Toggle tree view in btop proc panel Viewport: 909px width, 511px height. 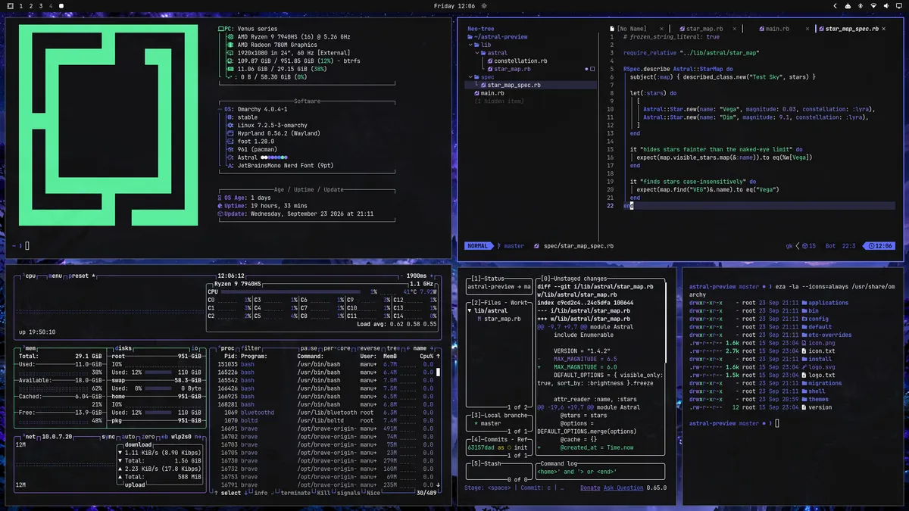(x=392, y=348)
